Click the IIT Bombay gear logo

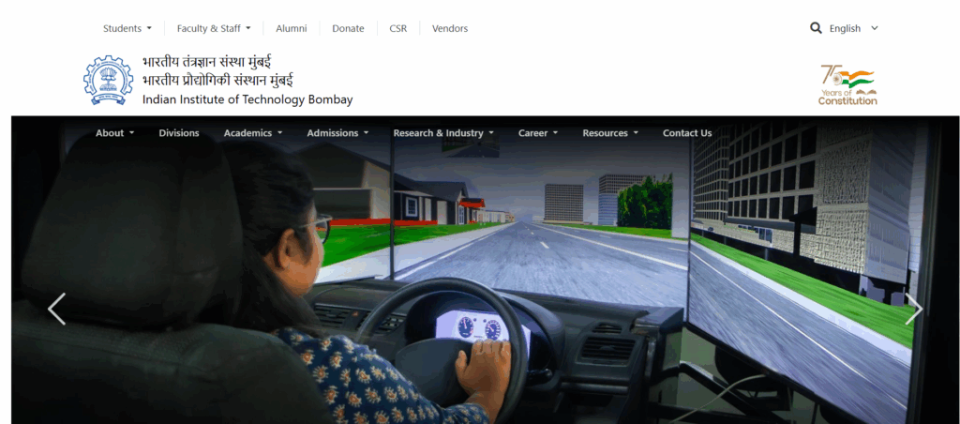click(x=109, y=80)
